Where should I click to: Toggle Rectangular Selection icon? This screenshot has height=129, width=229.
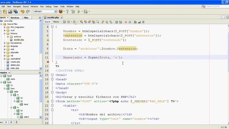(x=97, y=22)
